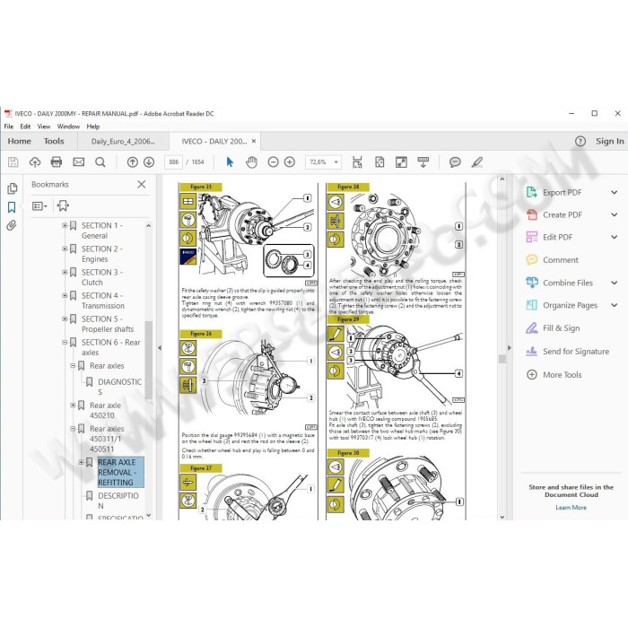The height and width of the screenshot is (628, 628).
Task: Choose the Selection arrow tool
Action: click(x=230, y=161)
